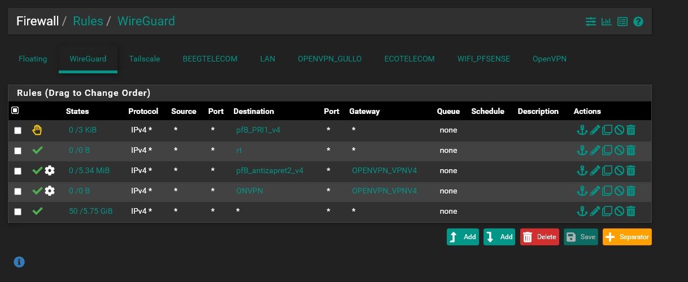This screenshot has width=688, height=282.
Task: Add a Separator with the orange button
Action: point(627,237)
